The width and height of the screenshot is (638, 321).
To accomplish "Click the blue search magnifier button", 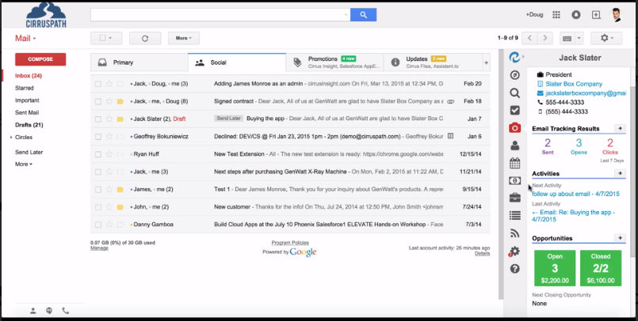I will (x=363, y=14).
